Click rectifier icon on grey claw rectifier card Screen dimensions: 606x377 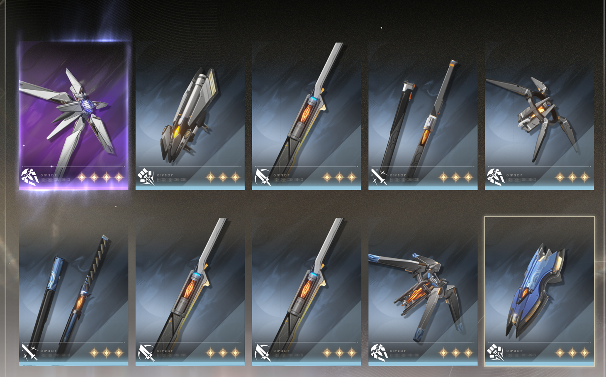click(x=495, y=177)
